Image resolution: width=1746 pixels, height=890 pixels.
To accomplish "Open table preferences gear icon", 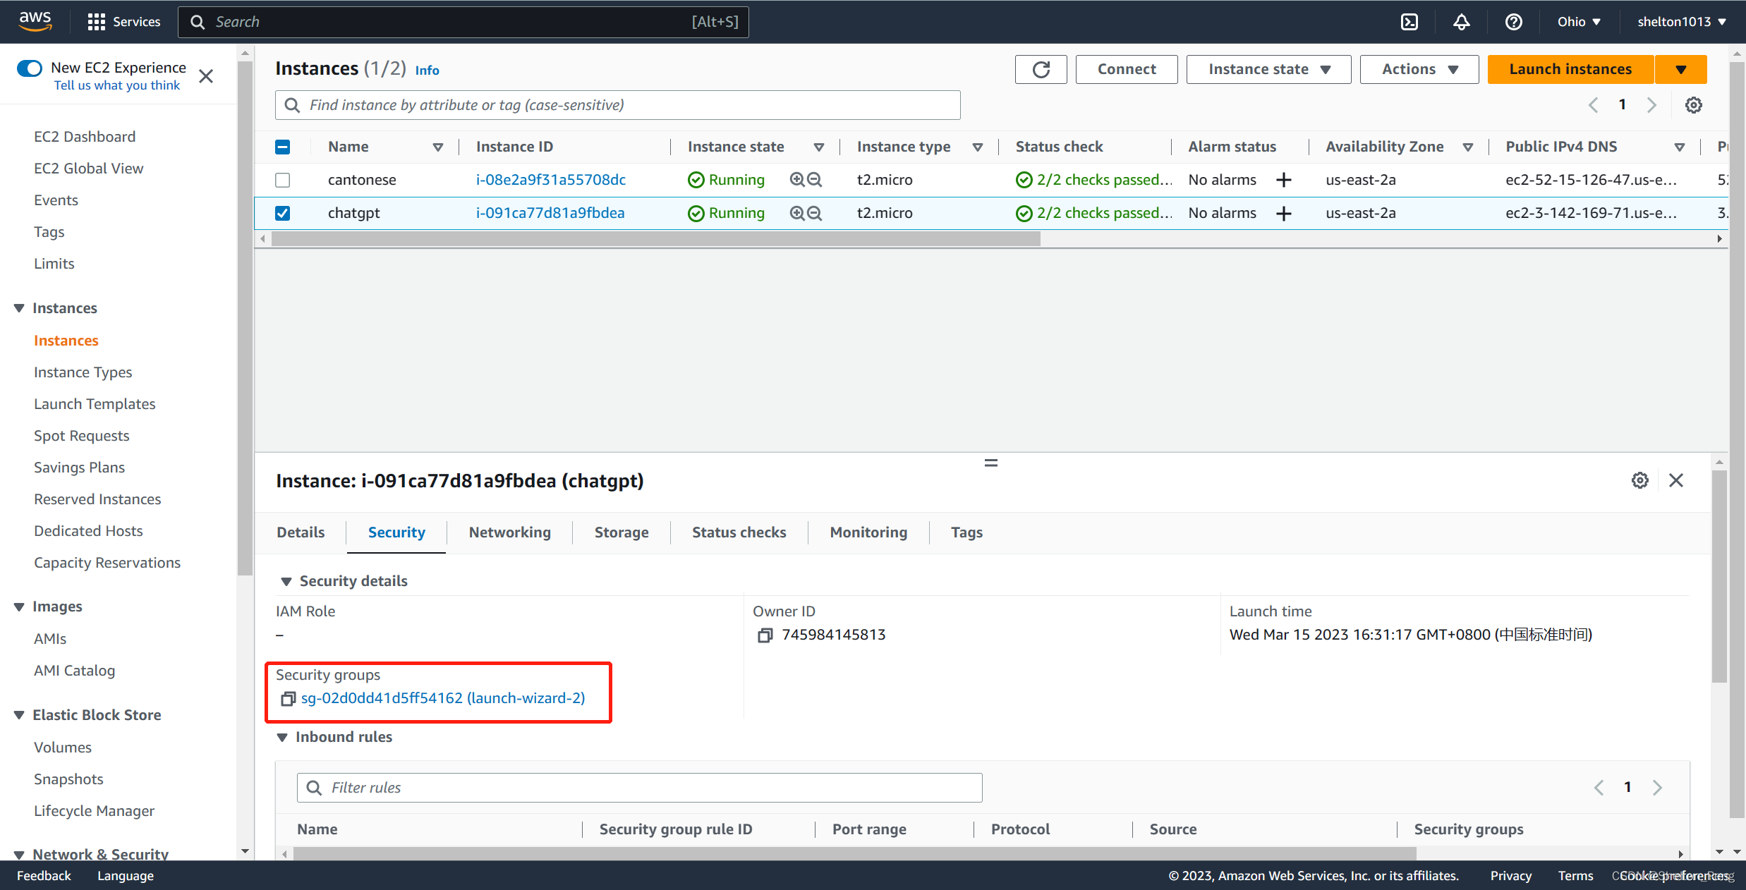I will [x=1693, y=105].
